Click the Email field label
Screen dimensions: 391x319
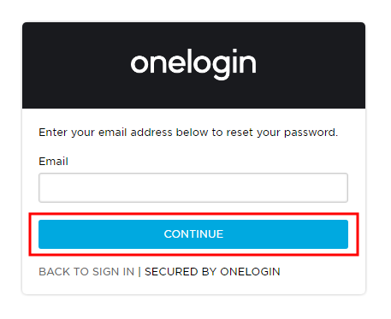coord(53,162)
